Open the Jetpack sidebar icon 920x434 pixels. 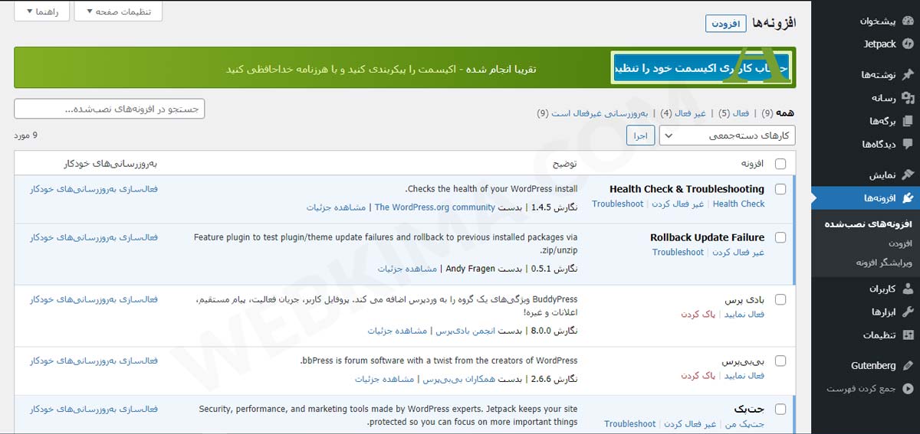[908, 44]
